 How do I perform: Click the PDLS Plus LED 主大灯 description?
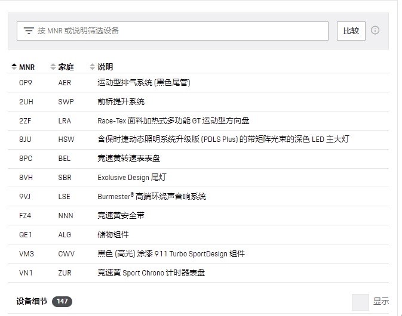pos(223,140)
